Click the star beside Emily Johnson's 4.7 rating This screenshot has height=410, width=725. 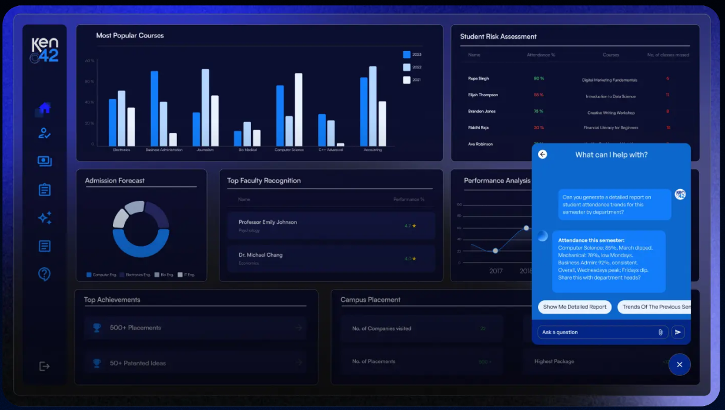[414, 226]
